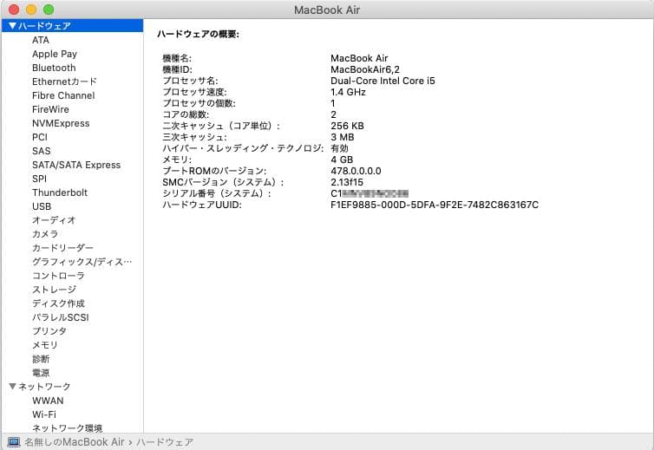Click the MacBook Air window title
This screenshot has width=654, height=450.
[327, 10]
